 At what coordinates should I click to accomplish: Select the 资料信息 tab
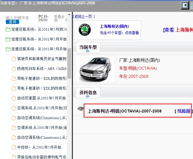[88, 93]
